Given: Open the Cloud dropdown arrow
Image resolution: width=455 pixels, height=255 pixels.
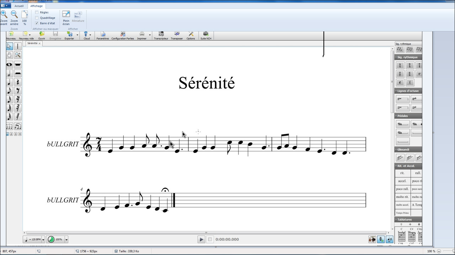Looking at the screenshot, I should point(90,35).
